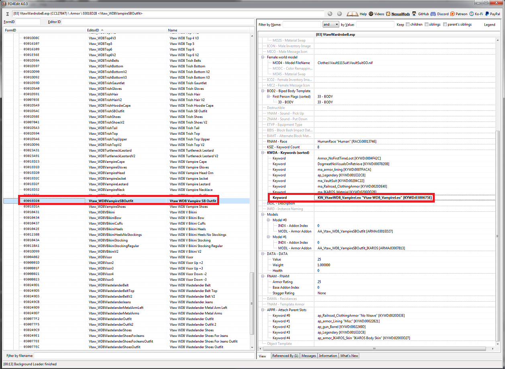Select the Vtaw_WD8WastelanderJeans row
Image resolution: width=505 pixels, height=369 pixels.
point(126,302)
